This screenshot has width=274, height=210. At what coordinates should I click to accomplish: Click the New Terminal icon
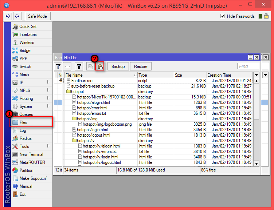point(15,154)
